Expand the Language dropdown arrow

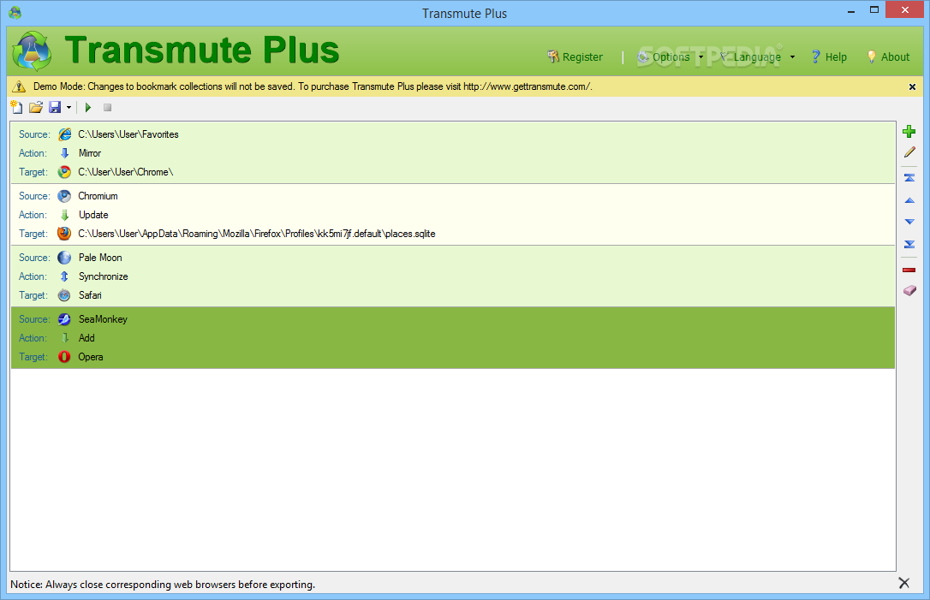[x=792, y=56]
